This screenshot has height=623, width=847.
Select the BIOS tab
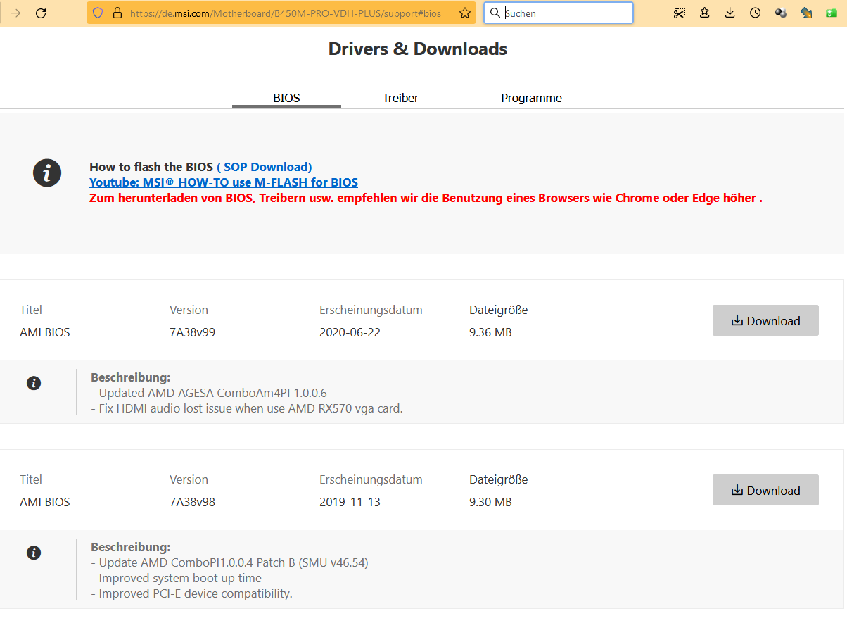(286, 99)
